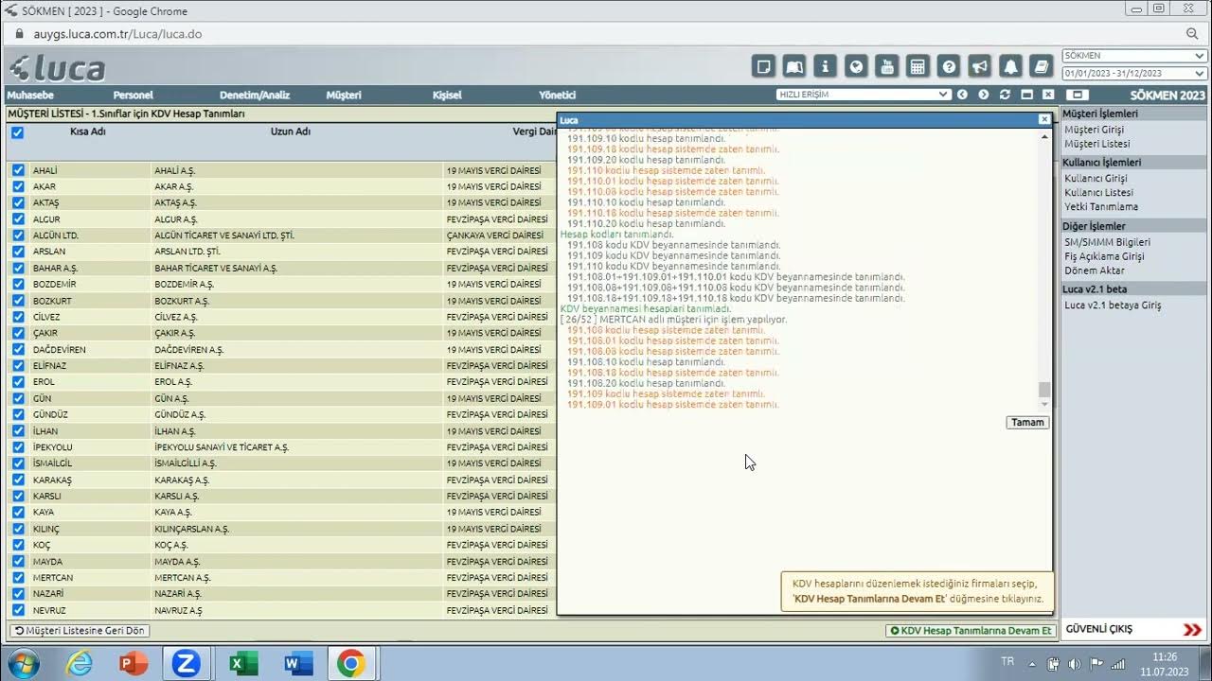Viewport: 1212px width, 681px height.
Task: Open the closed book icon in toolbar
Action: click(1042, 66)
